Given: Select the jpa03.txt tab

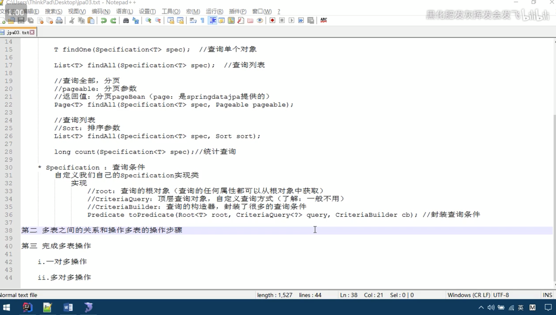Looking at the screenshot, I should pos(17,32).
